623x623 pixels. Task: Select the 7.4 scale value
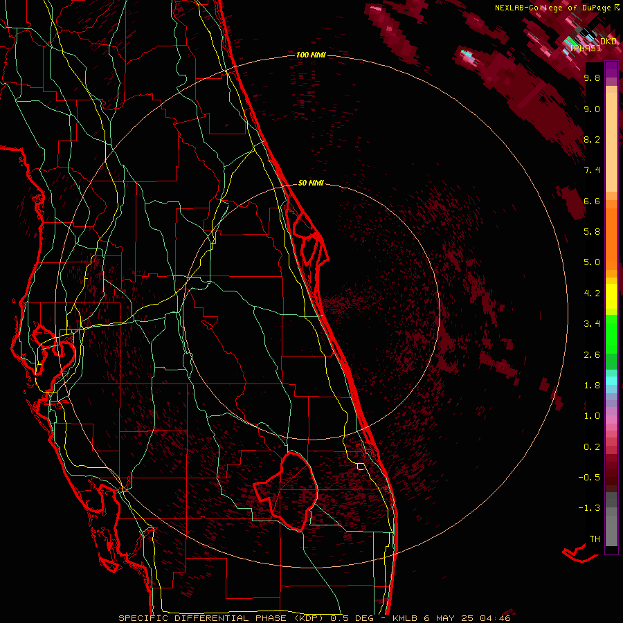pos(592,170)
